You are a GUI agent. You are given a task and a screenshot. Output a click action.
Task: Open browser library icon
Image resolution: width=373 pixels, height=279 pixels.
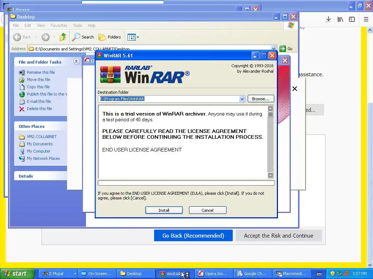340,19
